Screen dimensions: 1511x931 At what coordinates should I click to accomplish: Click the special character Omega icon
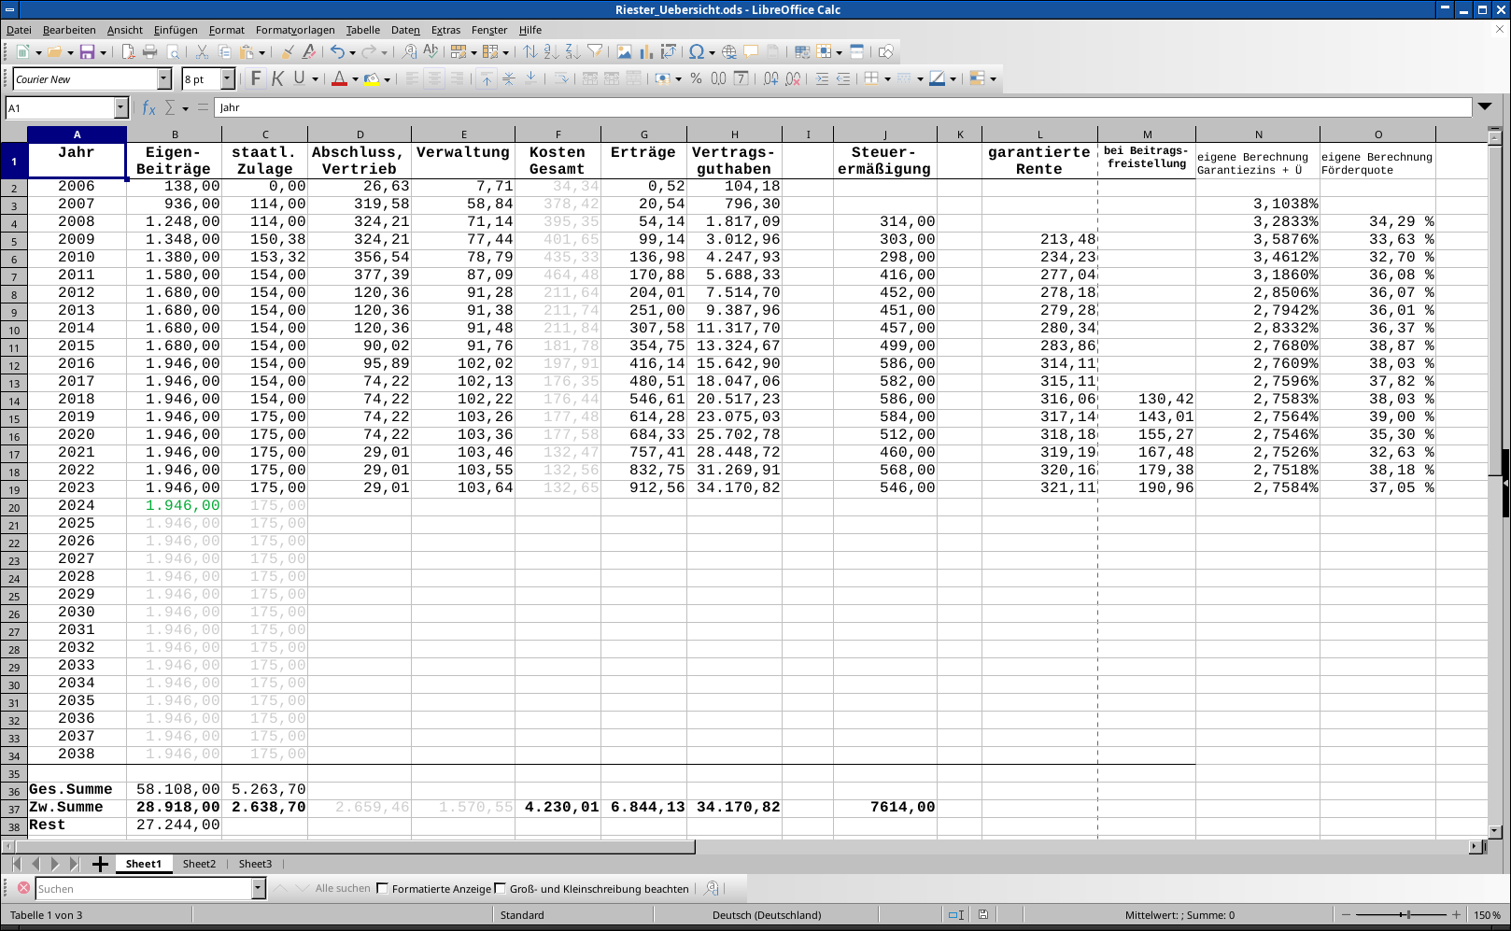696,52
